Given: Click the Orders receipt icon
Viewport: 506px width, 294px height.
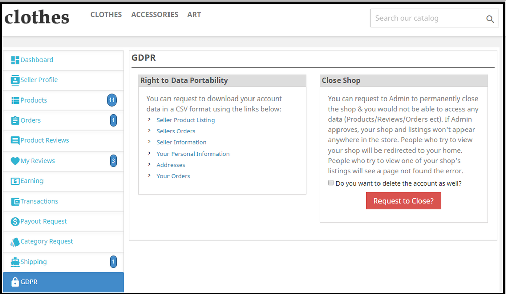Looking at the screenshot, I should (x=14, y=120).
